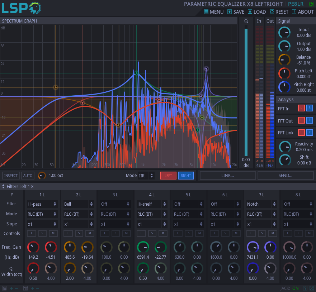Click filter 7 L frequency knob

(x=253, y=247)
